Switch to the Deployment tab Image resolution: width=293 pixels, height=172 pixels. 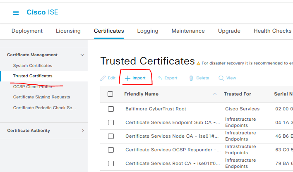tap(27, 31)
